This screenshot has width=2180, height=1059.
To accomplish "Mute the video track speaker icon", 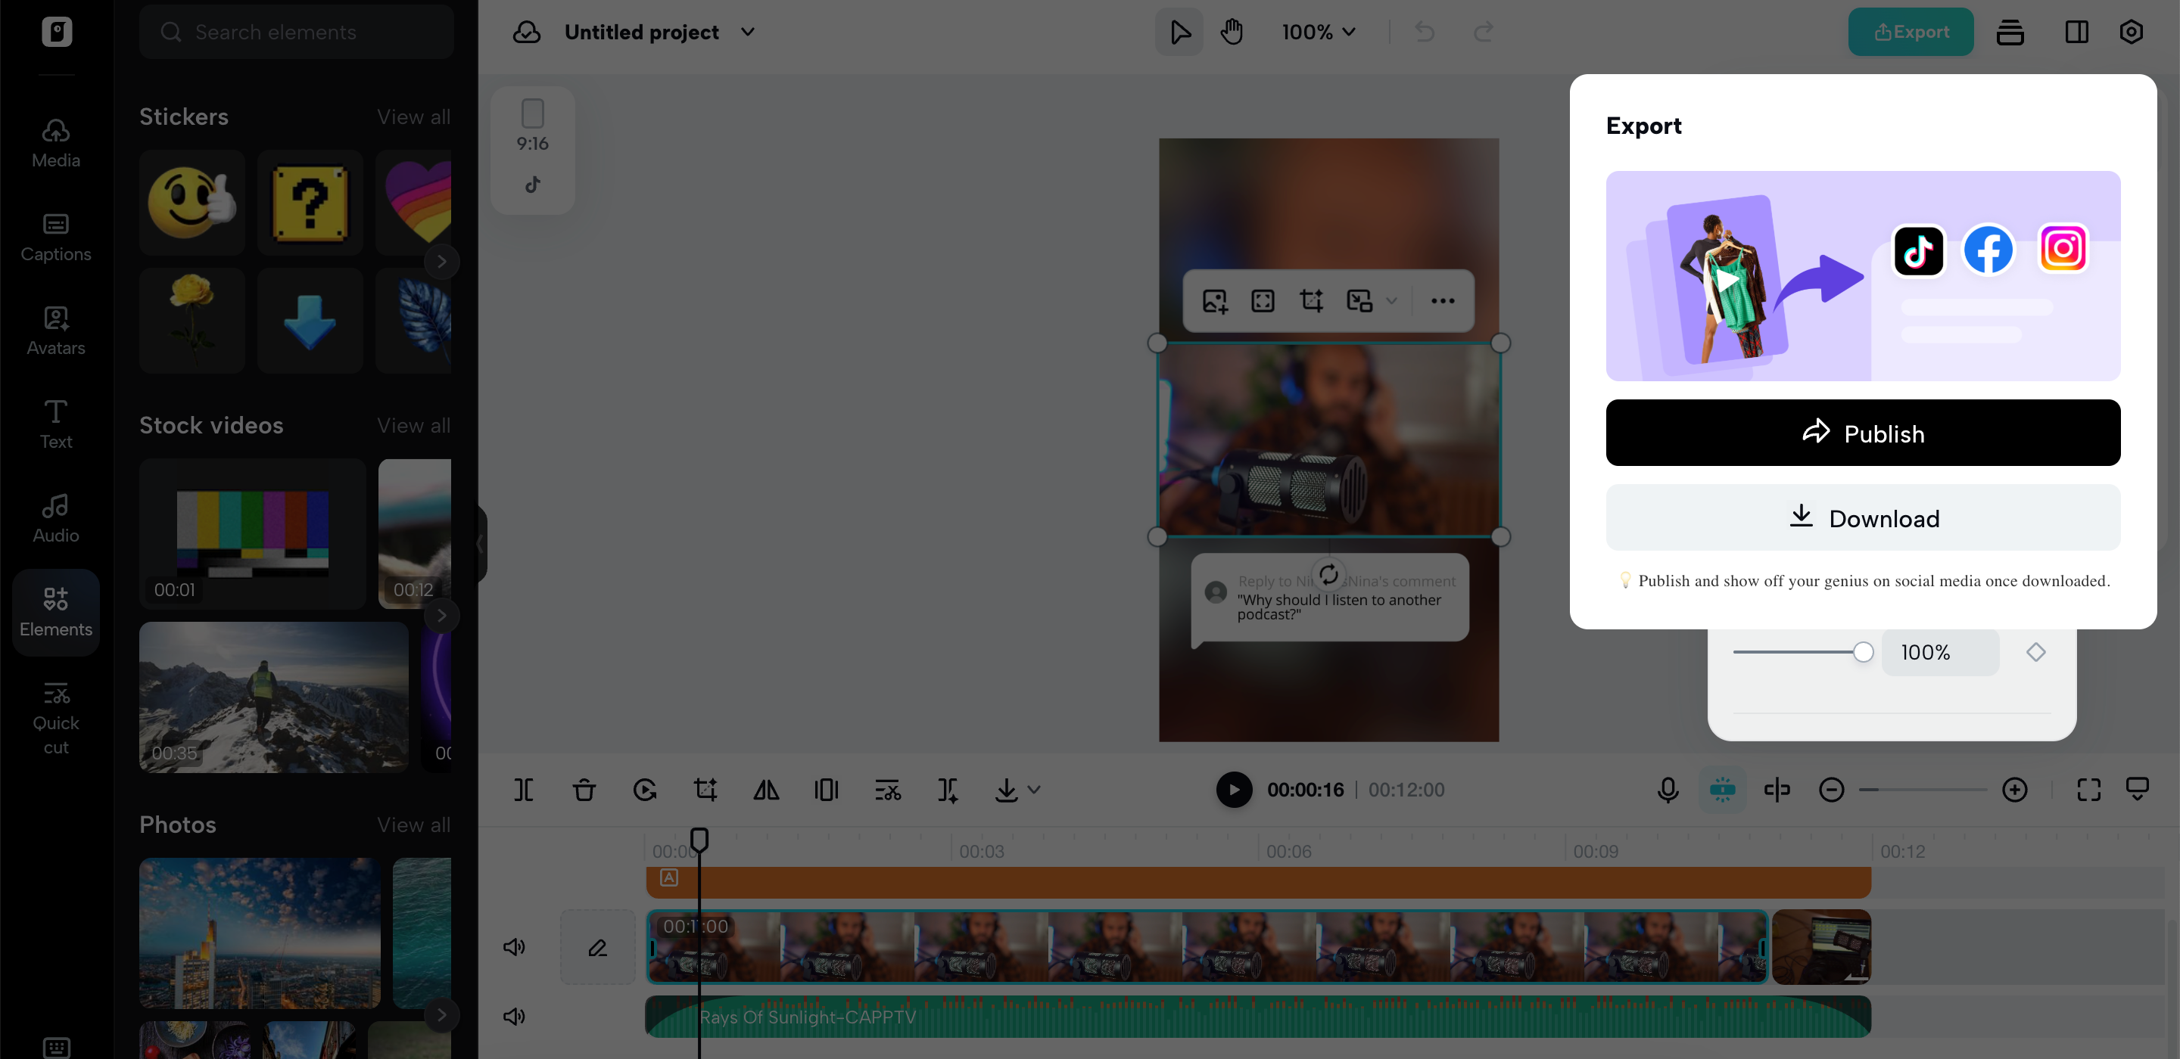I will coord(514,946).
